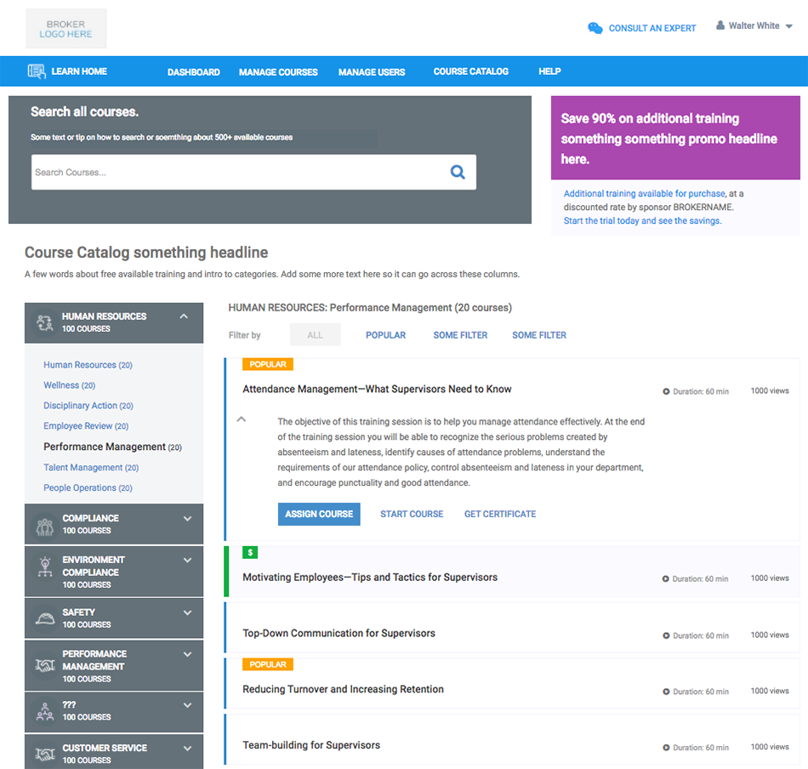Go to Manage Users in navigation

click(x=372, y=72)
